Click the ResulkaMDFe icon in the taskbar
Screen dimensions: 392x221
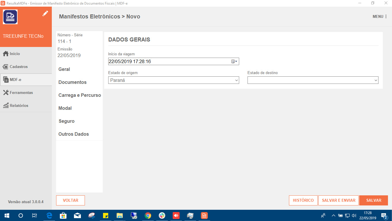pyautogui.click(x=204, y=215)
